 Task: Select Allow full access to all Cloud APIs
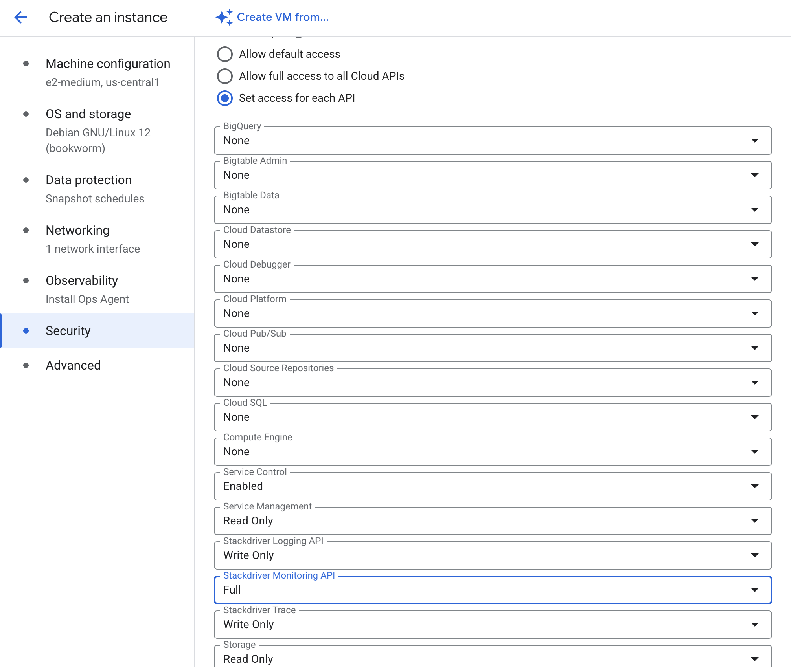(225, 76)
